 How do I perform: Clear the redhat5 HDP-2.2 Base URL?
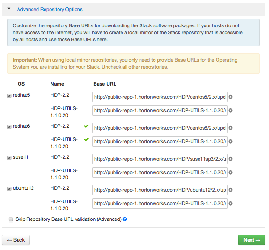pos(231,97)
